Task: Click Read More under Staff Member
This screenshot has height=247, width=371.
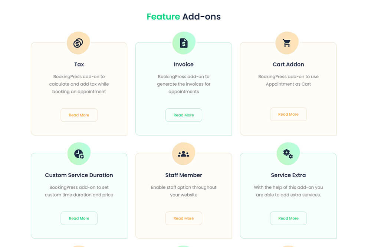Action: (x=183, y=218)
